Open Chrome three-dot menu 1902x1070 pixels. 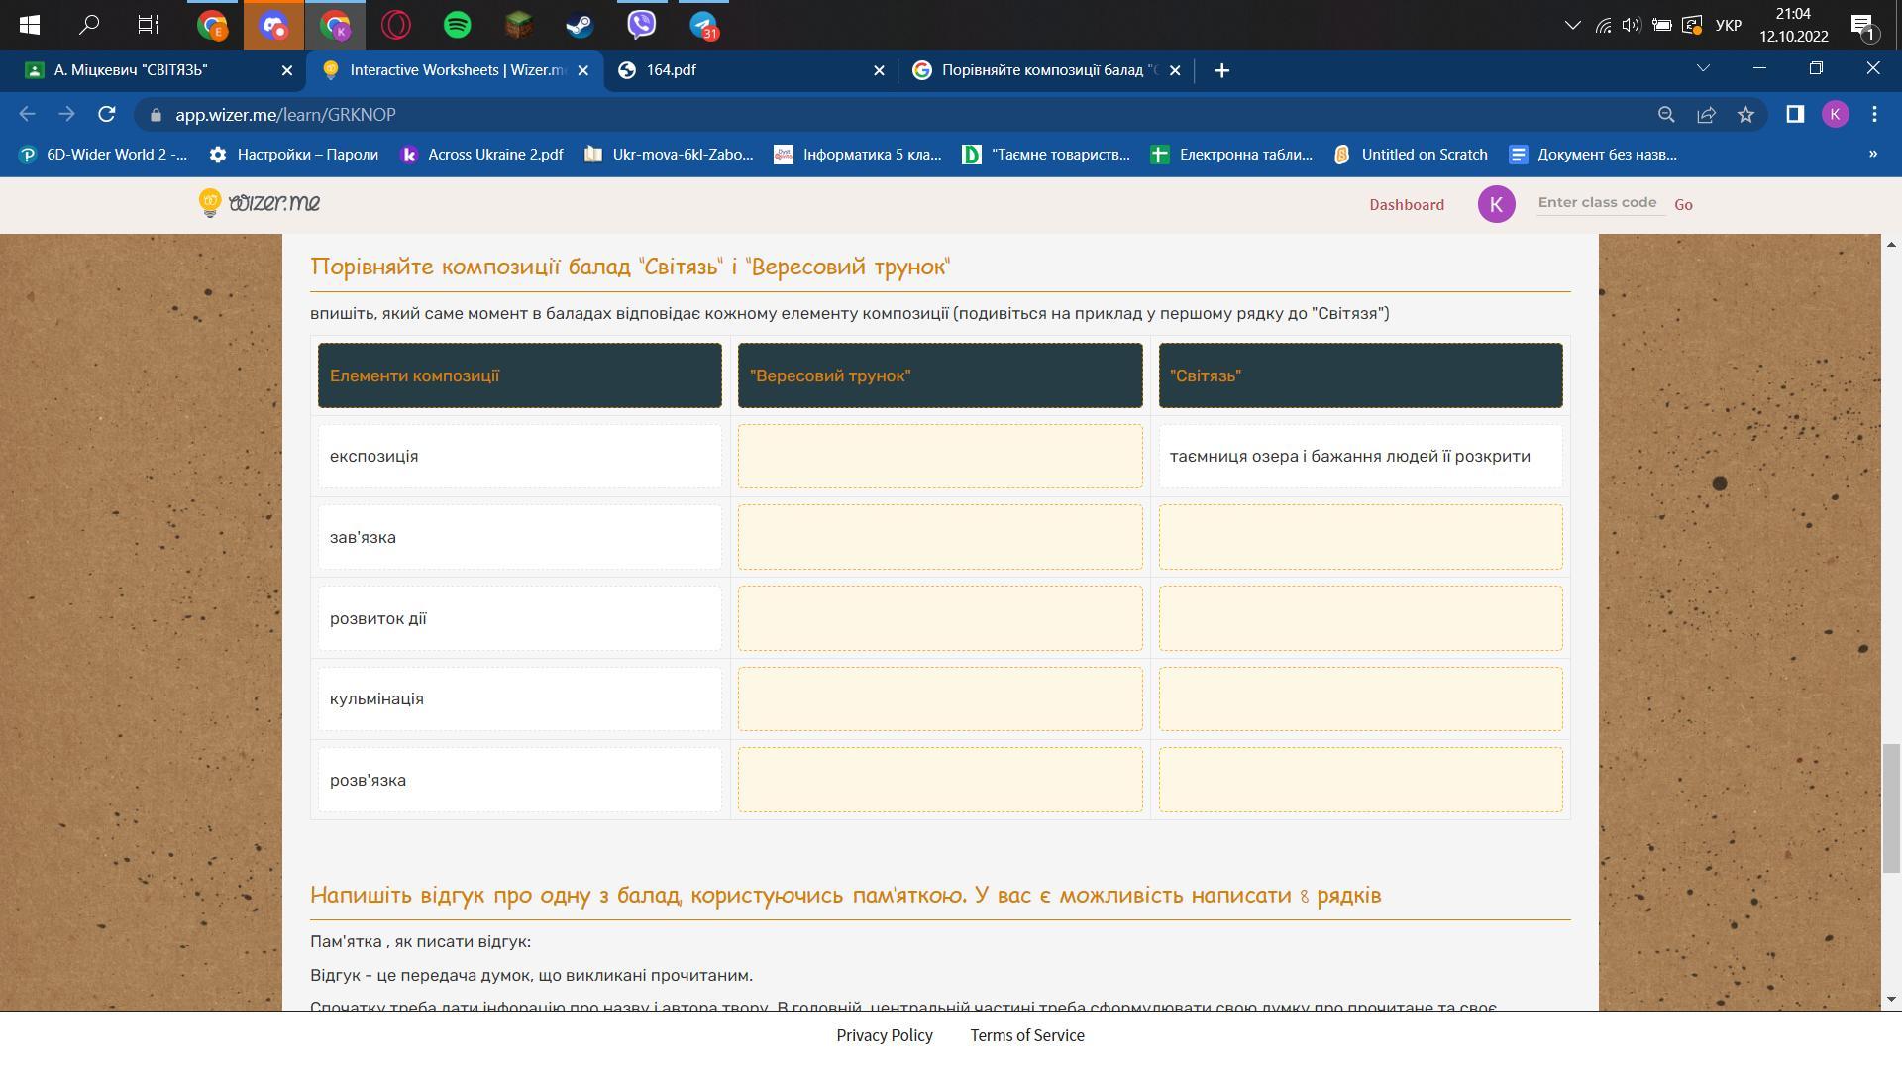click(x=1874, y=115)
